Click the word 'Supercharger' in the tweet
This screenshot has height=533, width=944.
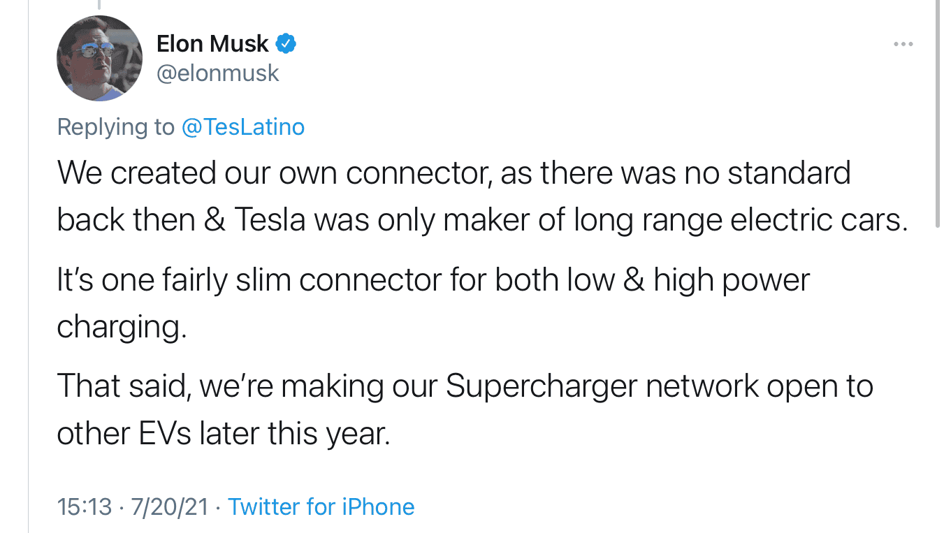542,386
